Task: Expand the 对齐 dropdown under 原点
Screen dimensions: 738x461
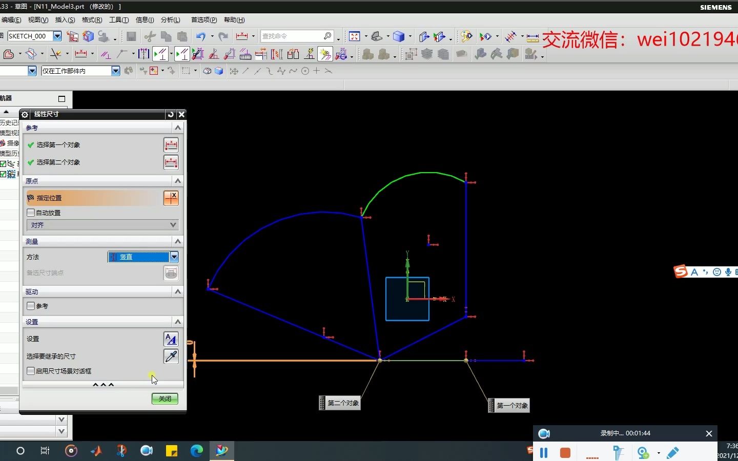Action: [x=173, y=225]
